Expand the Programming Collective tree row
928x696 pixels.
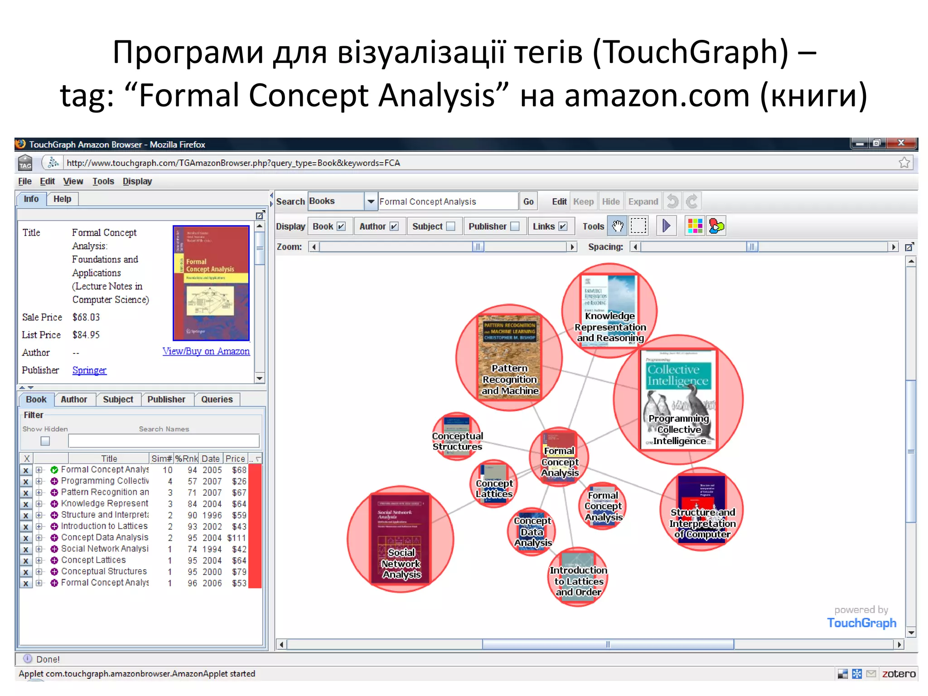[39, 481]
